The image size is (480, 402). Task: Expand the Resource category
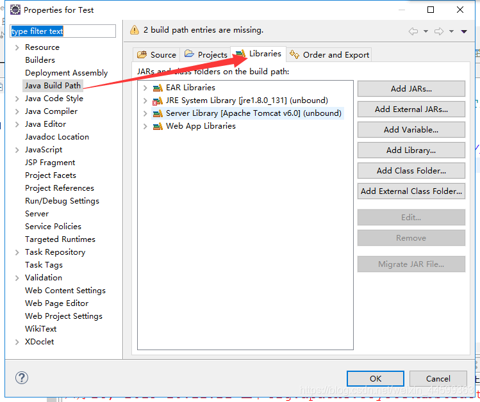click(x=17, y=47)
